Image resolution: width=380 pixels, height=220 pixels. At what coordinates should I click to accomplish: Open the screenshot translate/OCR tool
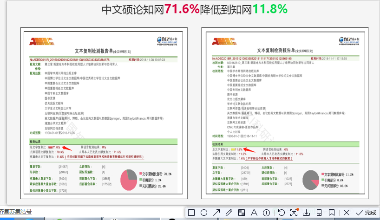tap(294, 213)
